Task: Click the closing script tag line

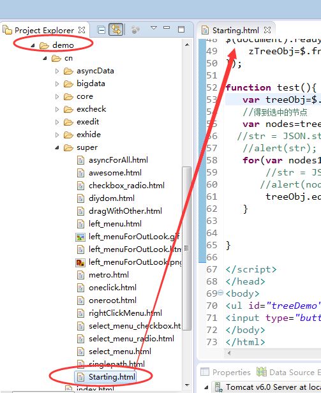Action: pyautogui.click(x=251, y=270)
